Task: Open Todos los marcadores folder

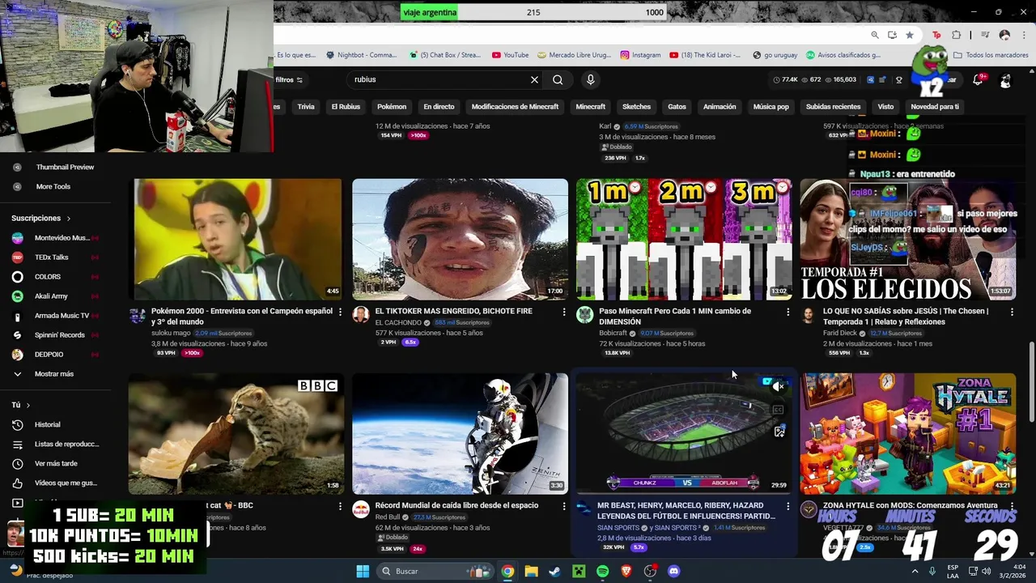Action: coord(991,55)
